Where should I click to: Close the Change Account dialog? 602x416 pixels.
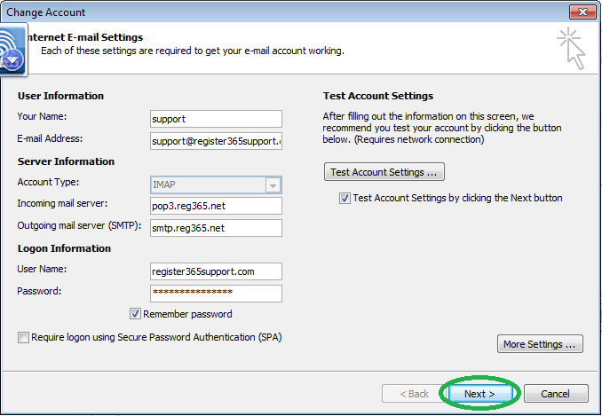coord(582,12)
